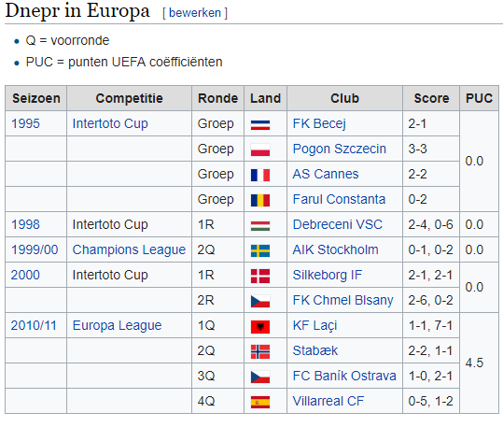Open the bewerken edit link
Viewport: 503px width, 427px height.
tap(195, 13)
